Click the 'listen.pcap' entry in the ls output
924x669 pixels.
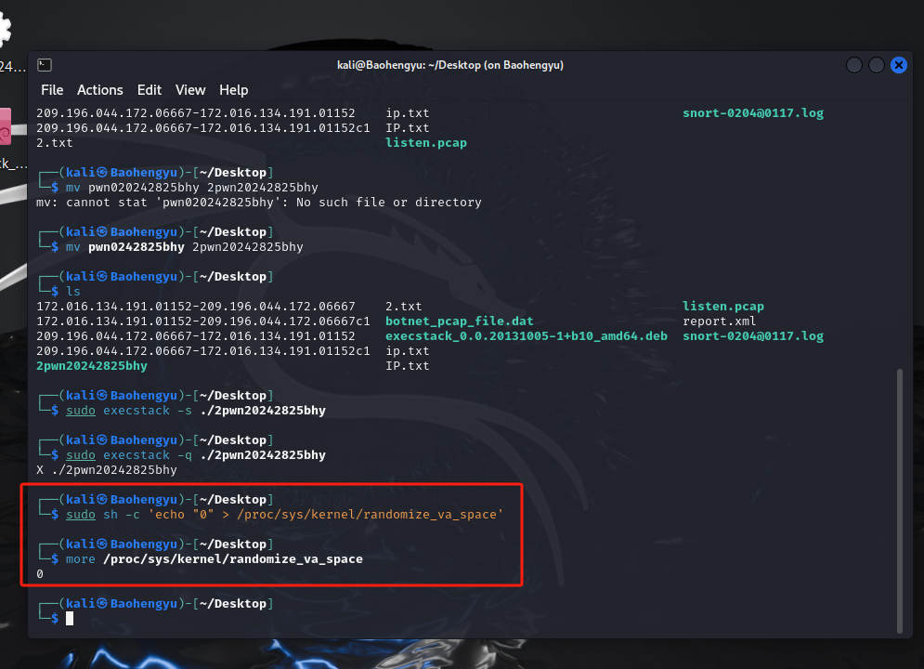click(723, 306)
